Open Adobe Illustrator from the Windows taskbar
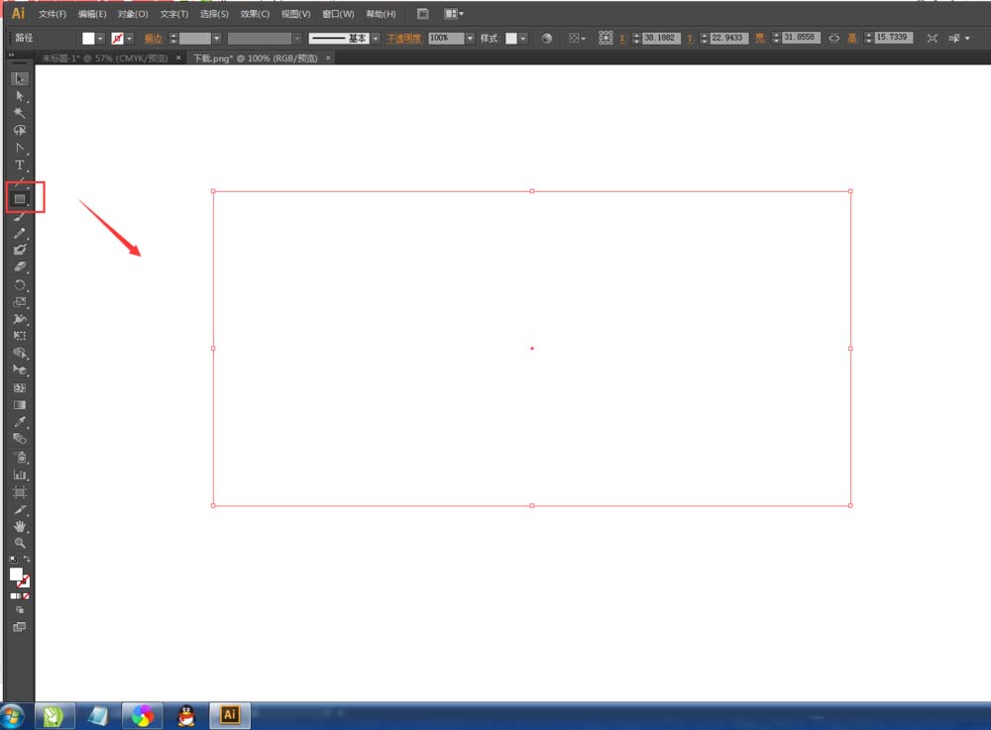Screen dimensions: 991x730 pos(230,715)
